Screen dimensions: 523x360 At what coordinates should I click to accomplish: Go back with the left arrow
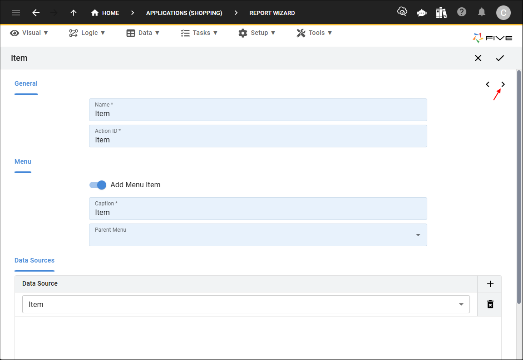pos(36,13)
